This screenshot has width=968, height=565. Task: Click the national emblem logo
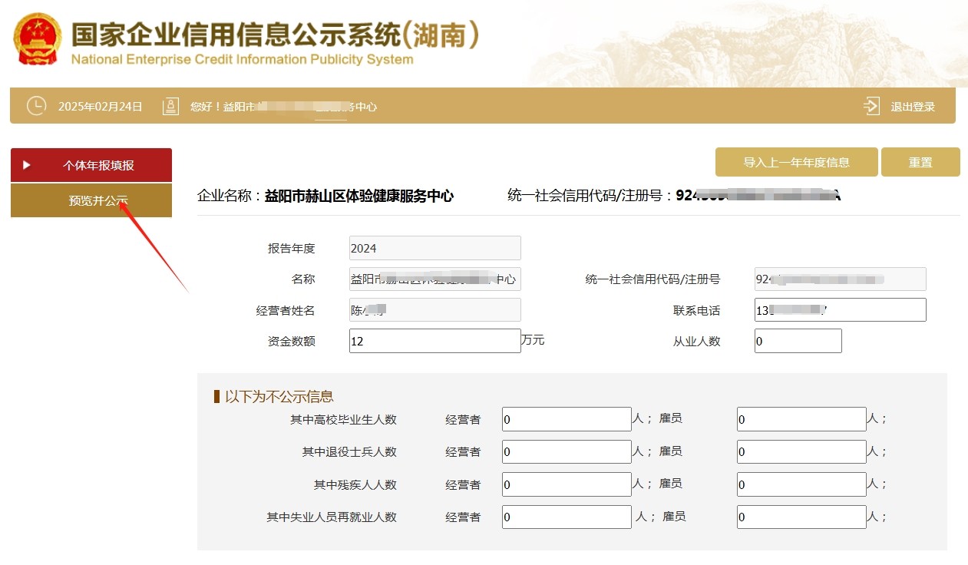point(36,38)
